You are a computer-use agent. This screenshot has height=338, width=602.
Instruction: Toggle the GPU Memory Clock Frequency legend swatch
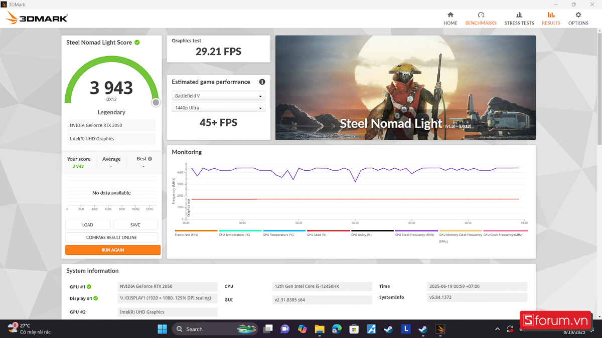pyautogui.click(x=461, y=231)
